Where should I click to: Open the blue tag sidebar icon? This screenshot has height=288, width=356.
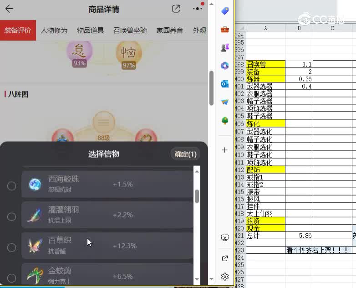(x=225, y=10)
